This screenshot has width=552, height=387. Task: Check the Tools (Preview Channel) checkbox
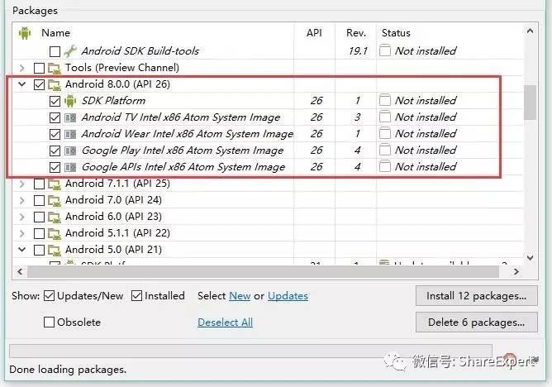[x=39, y=68]
